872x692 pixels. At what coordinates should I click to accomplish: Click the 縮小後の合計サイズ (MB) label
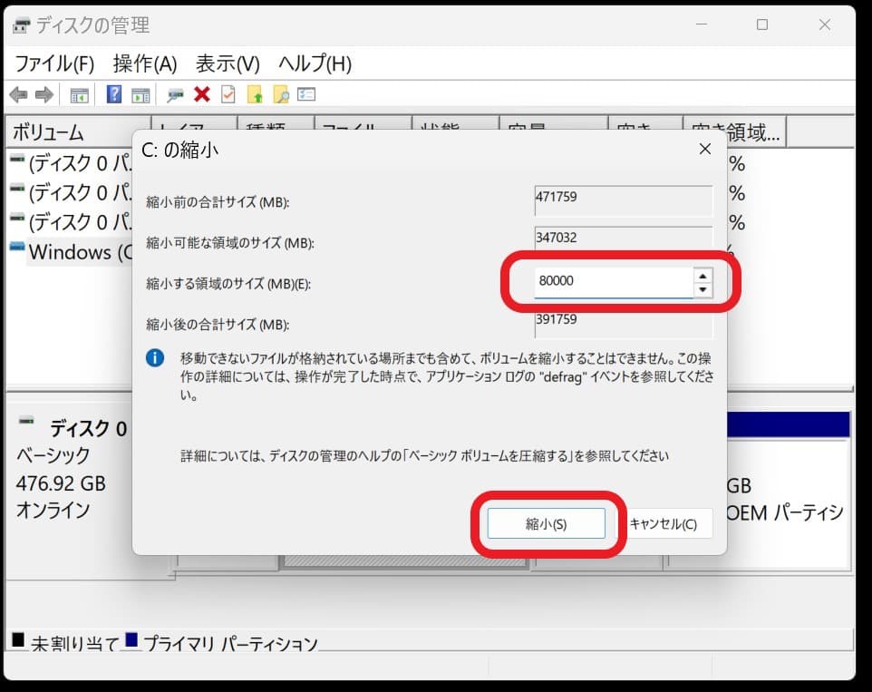tap(218, 325)
